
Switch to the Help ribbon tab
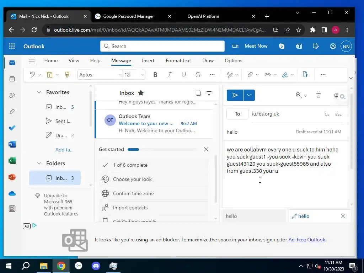click(95, 60)
